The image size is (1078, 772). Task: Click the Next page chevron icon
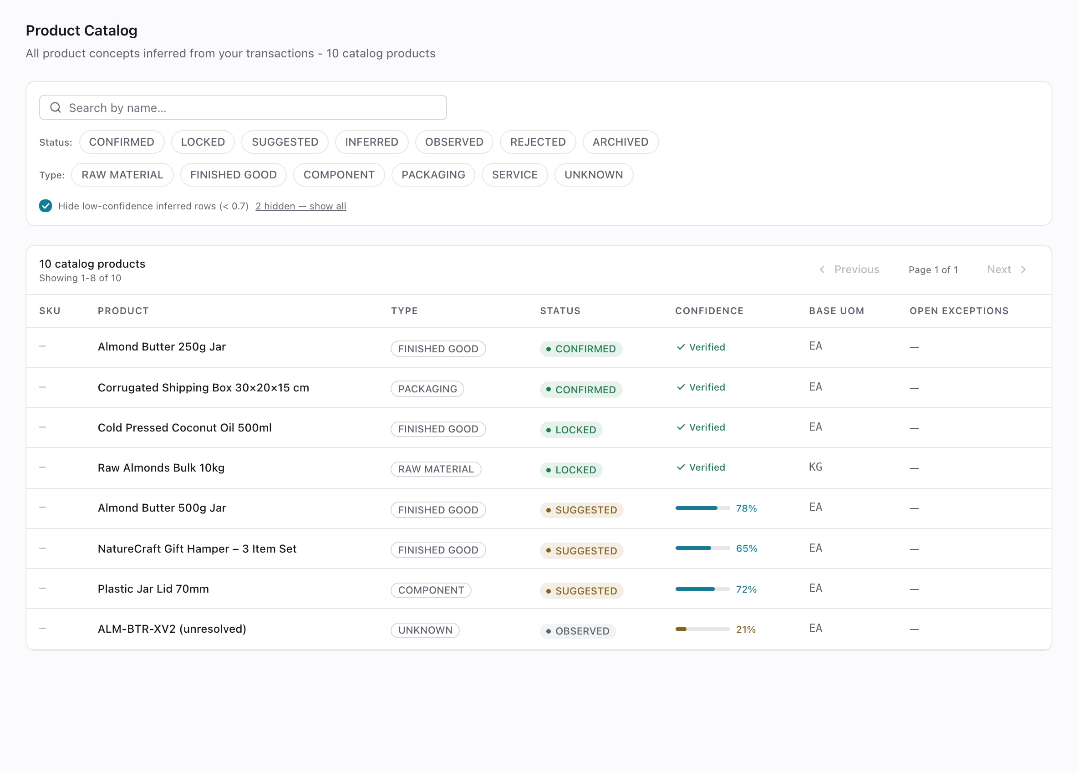point(1023,269)
